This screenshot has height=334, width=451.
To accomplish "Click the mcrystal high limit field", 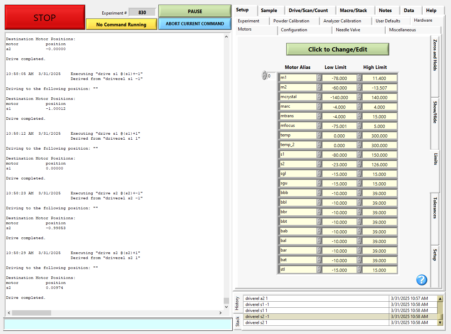I will 379,97.
